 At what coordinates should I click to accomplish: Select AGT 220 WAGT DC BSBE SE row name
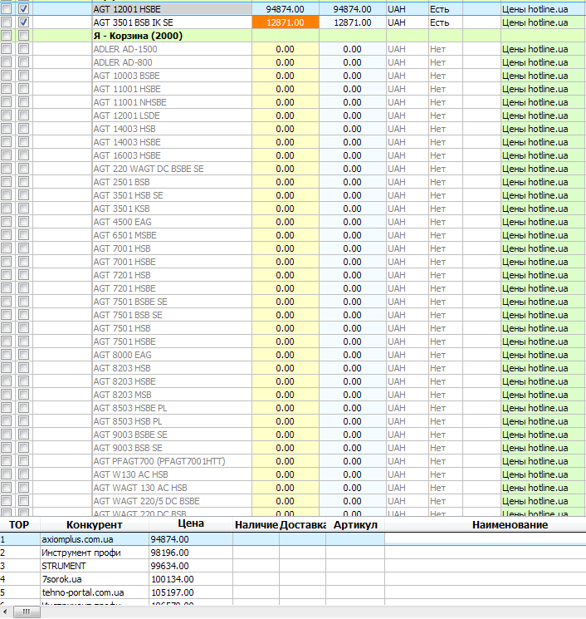[149, 169]
